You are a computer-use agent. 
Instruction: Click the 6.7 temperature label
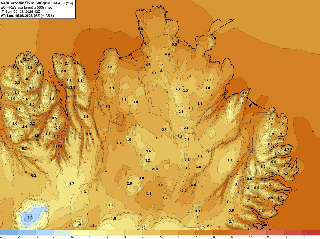tap(24, 148)
